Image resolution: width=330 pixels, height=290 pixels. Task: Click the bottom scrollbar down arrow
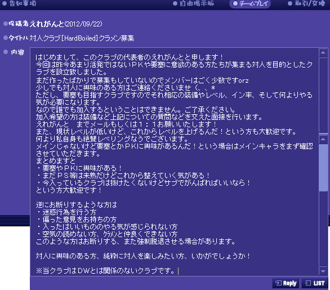(323, 271)
